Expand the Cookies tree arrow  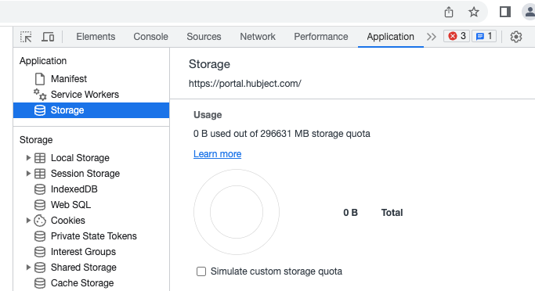(28, 221)
